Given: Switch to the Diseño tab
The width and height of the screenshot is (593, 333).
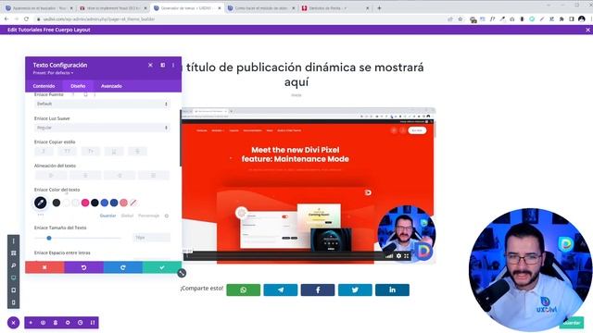Looking at the screenshot, I should click(78, 86).
